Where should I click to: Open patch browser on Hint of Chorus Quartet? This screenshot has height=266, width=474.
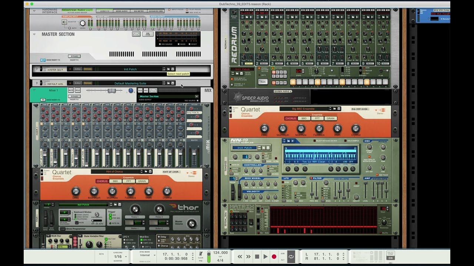(146, 171)
